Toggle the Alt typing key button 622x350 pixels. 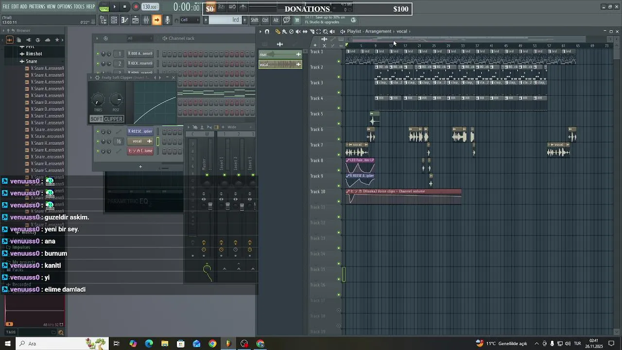276,20
